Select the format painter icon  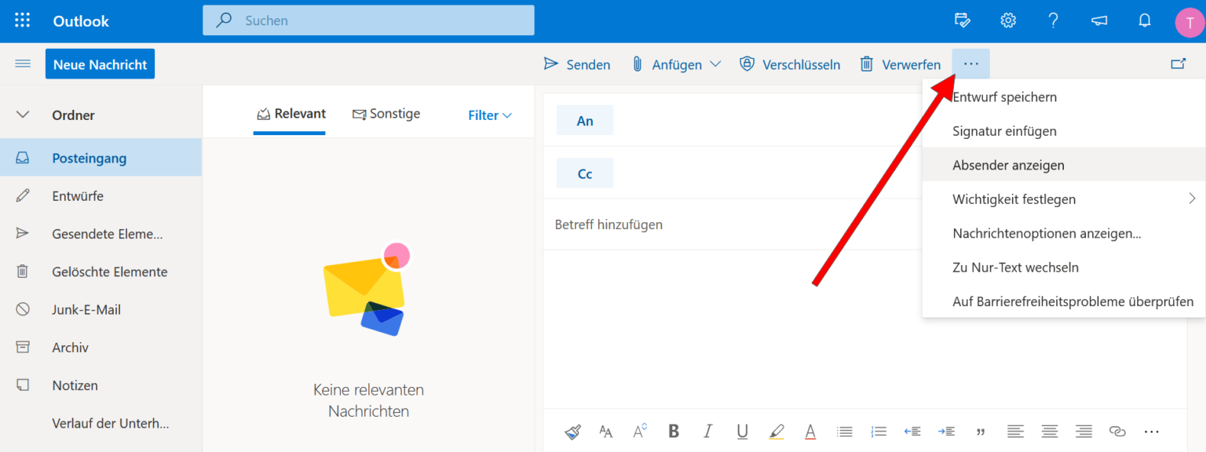pyautogui.click(x=572, y=431)
